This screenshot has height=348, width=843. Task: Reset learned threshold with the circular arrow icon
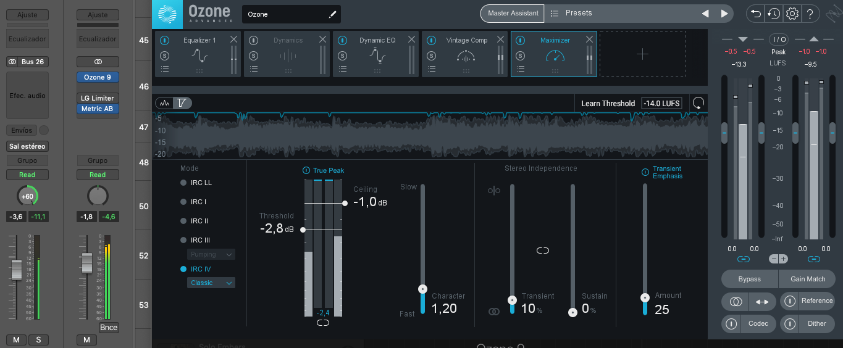(698, 103)
